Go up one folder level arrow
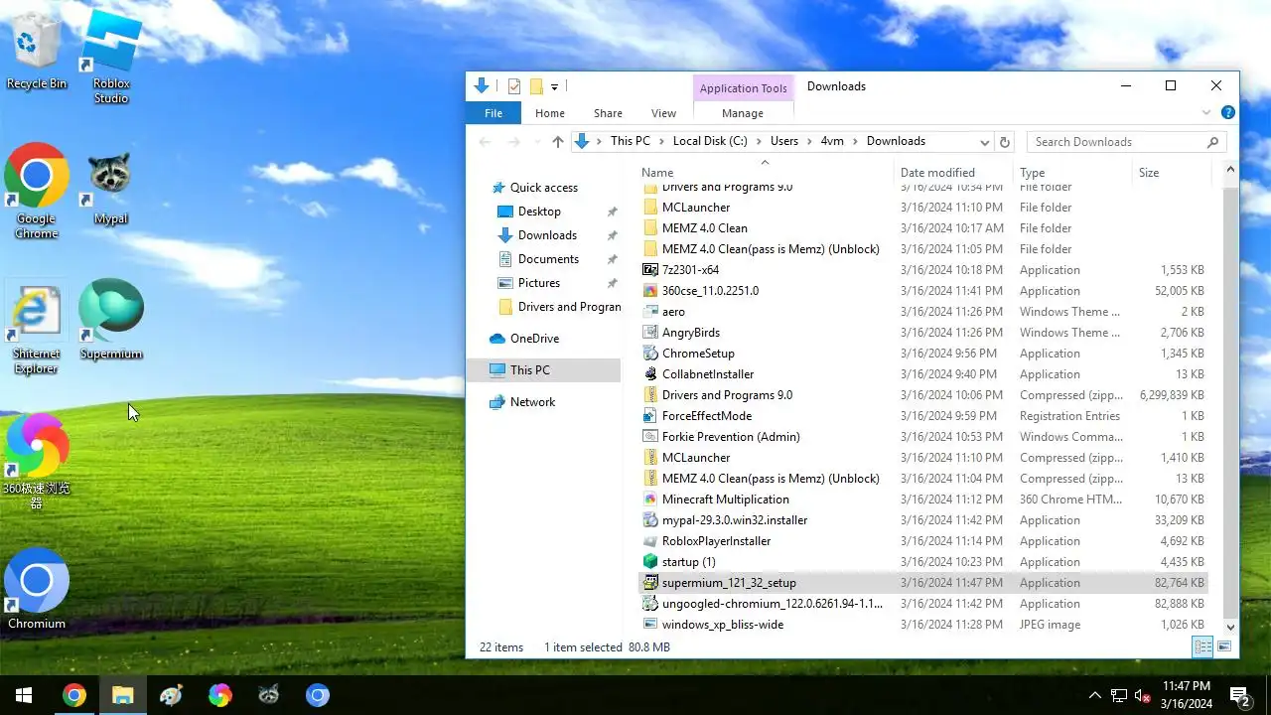This screenshot has height=715, width=1271. point(557,142)
